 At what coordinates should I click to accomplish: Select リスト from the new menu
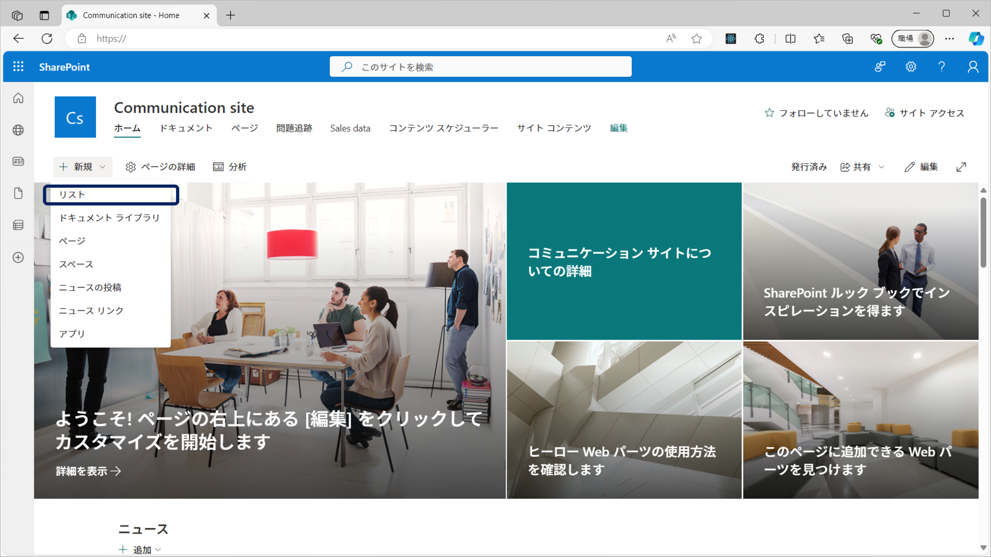pos(111,195)
